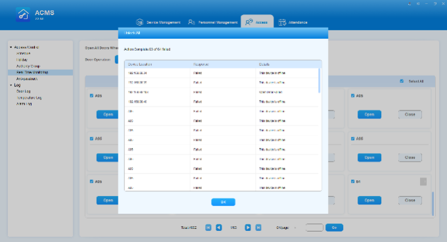This screenshot has height=242, width=447.
Task: Open the Personnel Management module icon
Action: pos(191,22)
